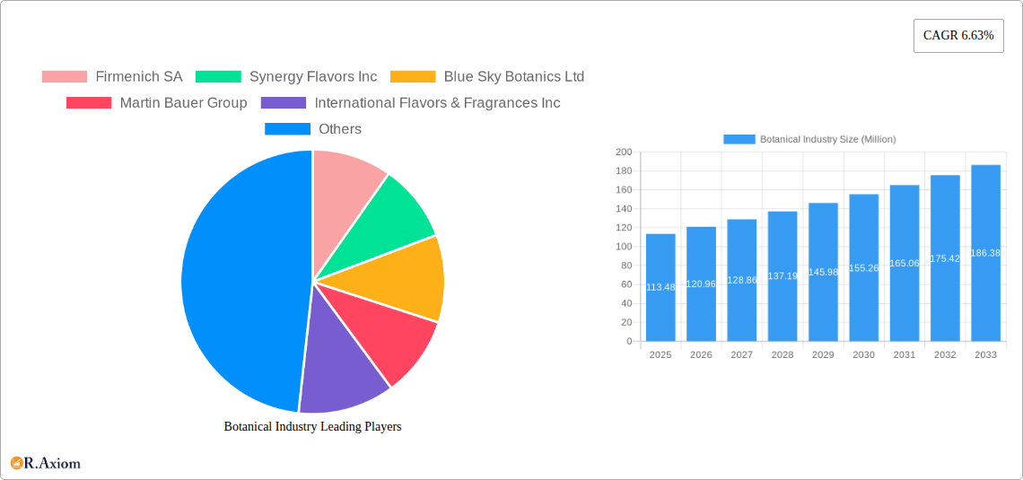Click the 2033 bar showing 186.38
This screenshot has height=480, width=1023.
986,253
